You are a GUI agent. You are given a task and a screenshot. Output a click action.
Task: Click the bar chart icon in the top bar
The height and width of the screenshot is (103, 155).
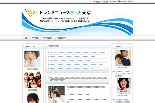click(x=102, y=2)
